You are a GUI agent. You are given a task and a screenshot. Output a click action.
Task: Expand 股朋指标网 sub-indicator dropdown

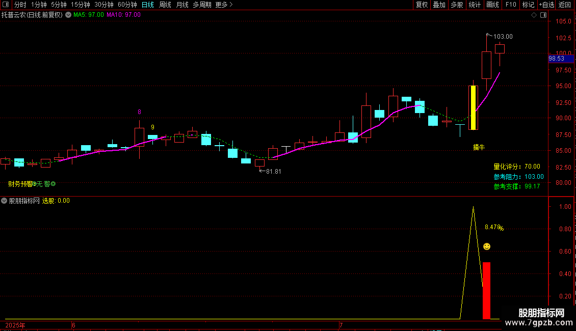pyautogui.click(x=4, y=201)
